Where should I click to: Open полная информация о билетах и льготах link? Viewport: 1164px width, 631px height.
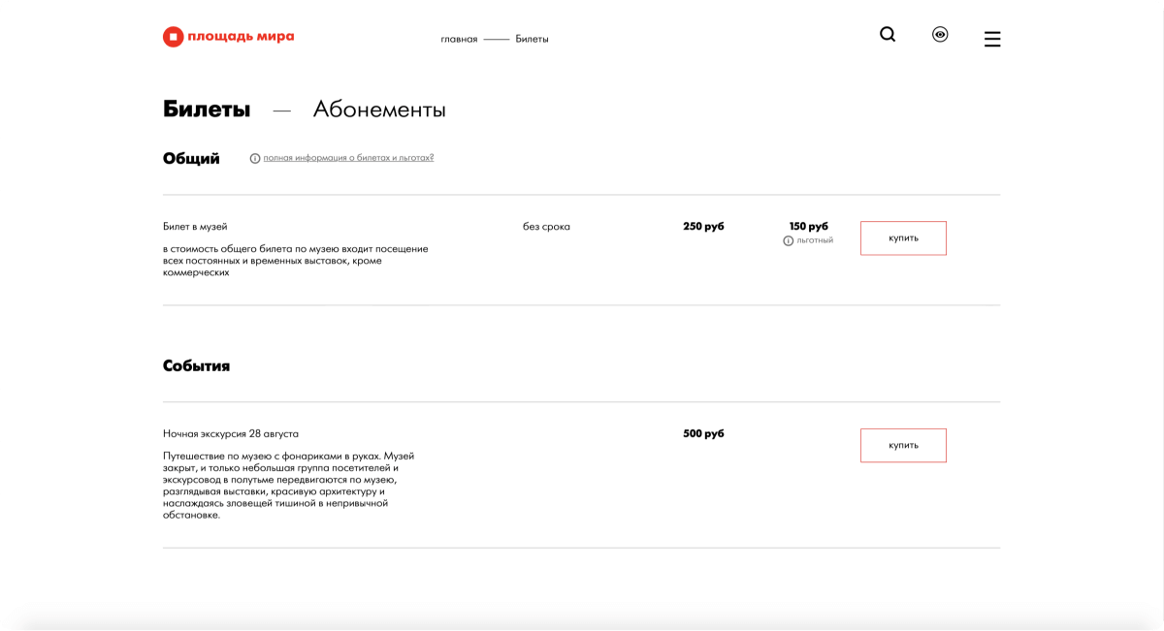click(x=348, y=157)
